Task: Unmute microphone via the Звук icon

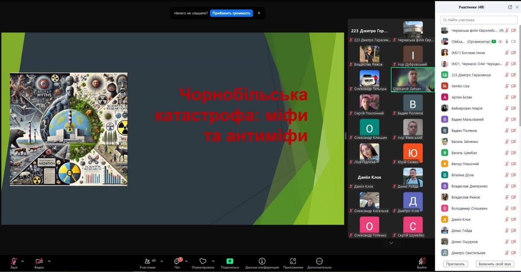Action: 14,261
